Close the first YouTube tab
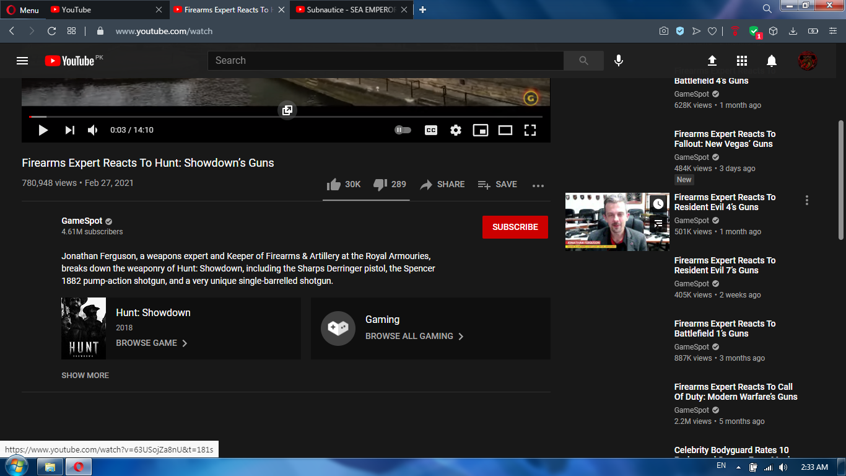 pyautogui.click(x=159, y=10)
